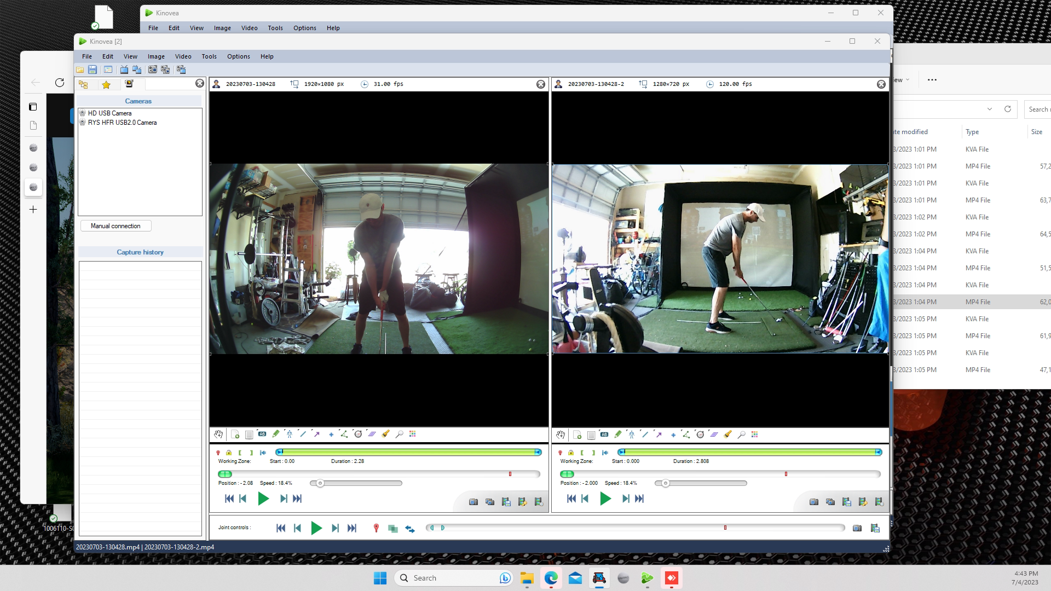Open the See more menu in Explorer
1051x591 pixels.
[932, 80]
